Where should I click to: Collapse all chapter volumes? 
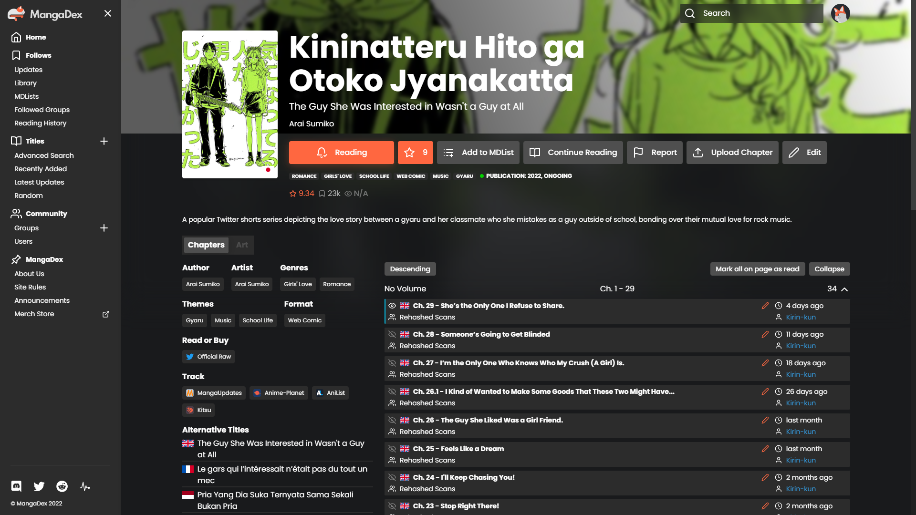pyautogui.click(x=829, y=269)
